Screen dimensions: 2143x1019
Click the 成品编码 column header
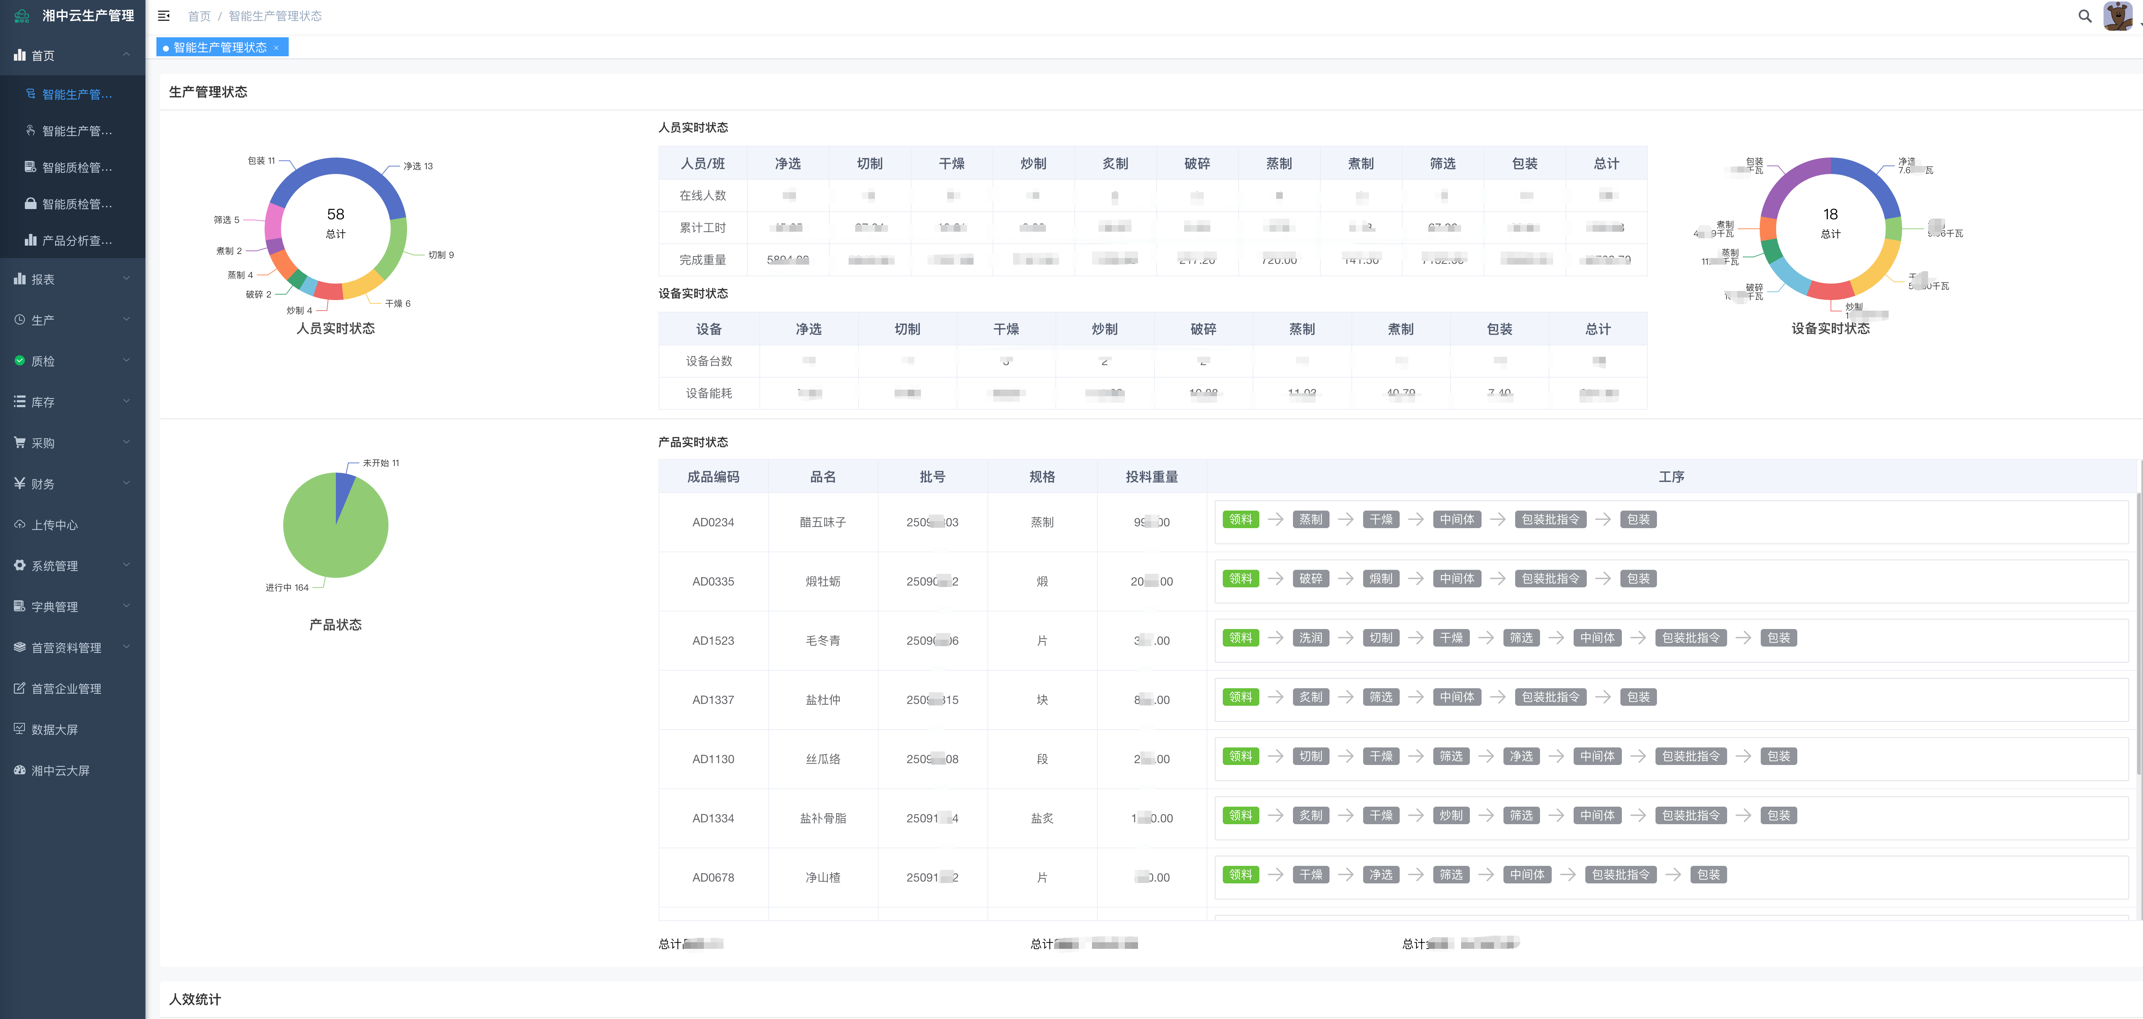tap(713, 477)
